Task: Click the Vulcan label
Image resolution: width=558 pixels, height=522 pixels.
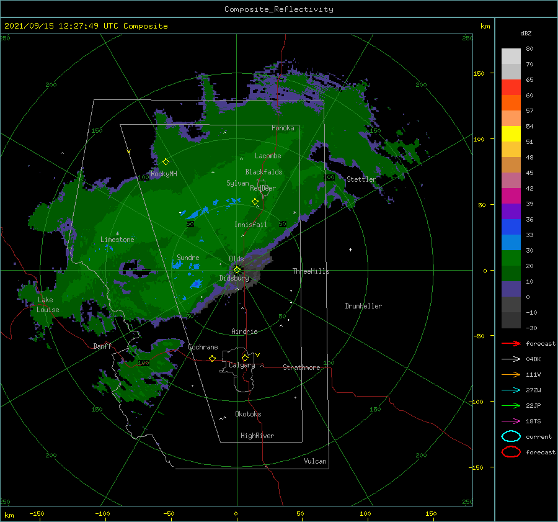Action: point(316,461)
